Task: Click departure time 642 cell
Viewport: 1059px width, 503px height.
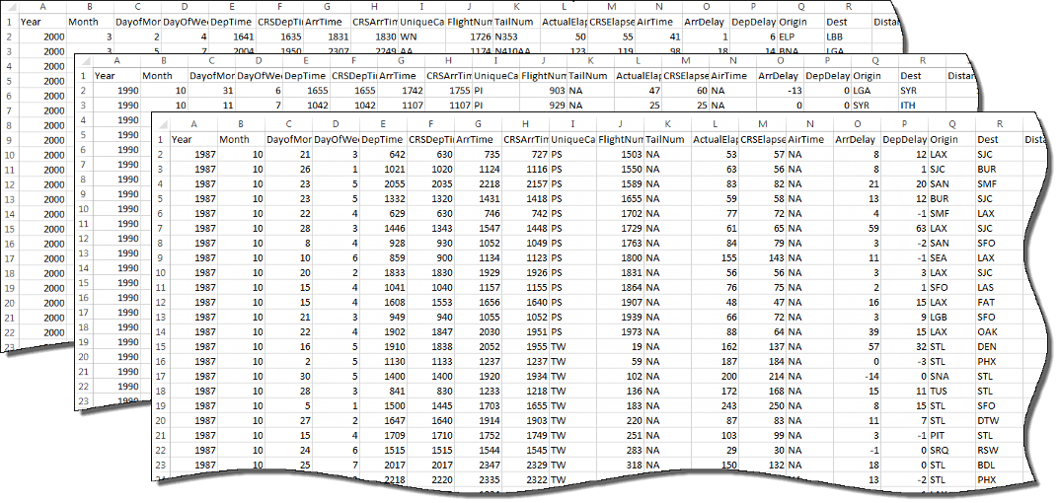Action: coord(383,155)
